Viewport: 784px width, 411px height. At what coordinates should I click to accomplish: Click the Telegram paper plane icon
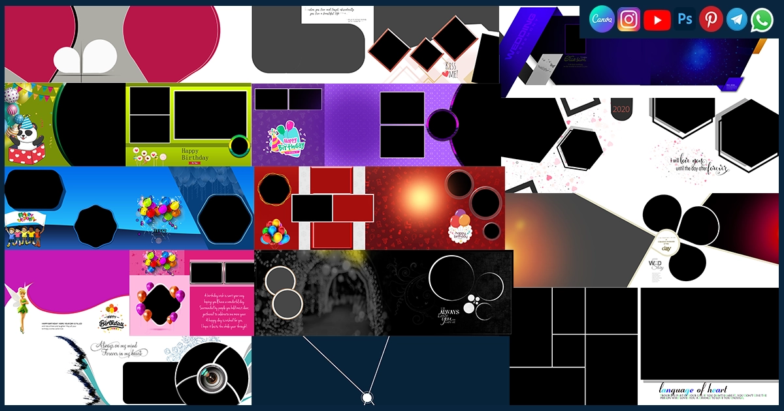click(737, 20)
